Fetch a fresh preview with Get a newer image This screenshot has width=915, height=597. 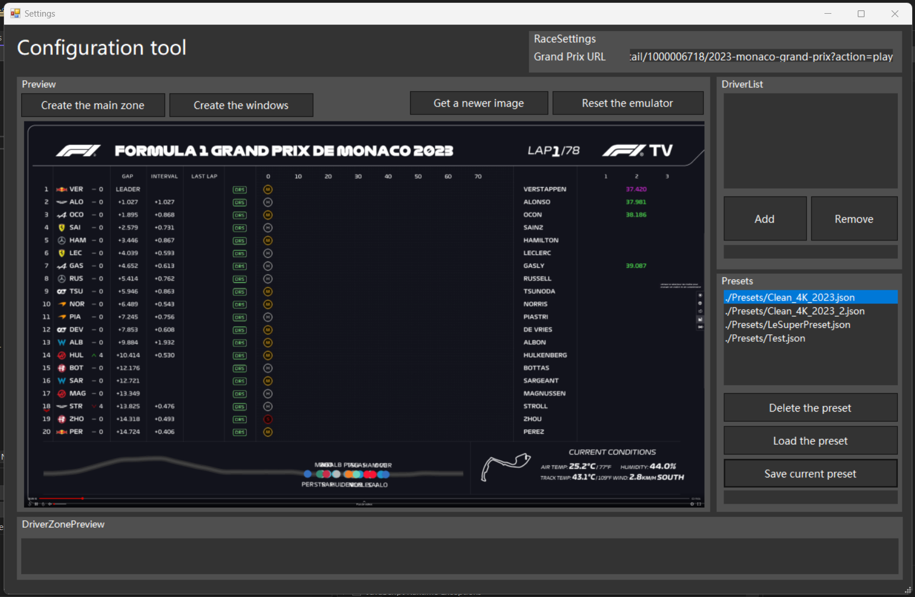(x=479, y=103)
